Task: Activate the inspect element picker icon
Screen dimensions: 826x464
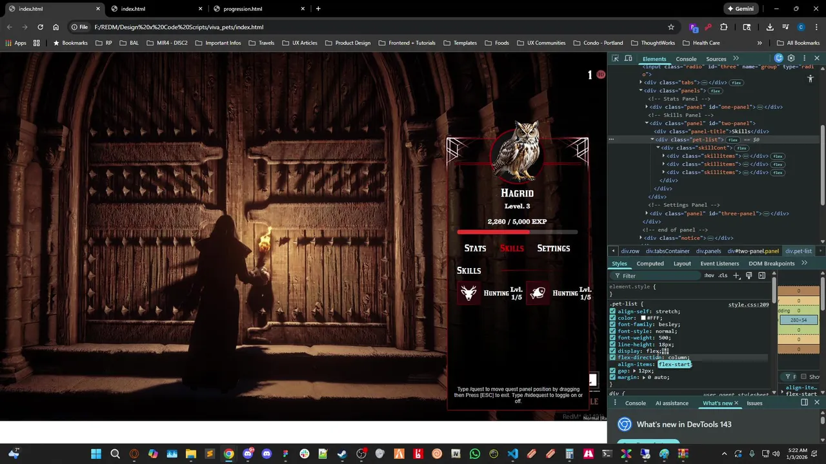Action: click(x=615, y=59)
